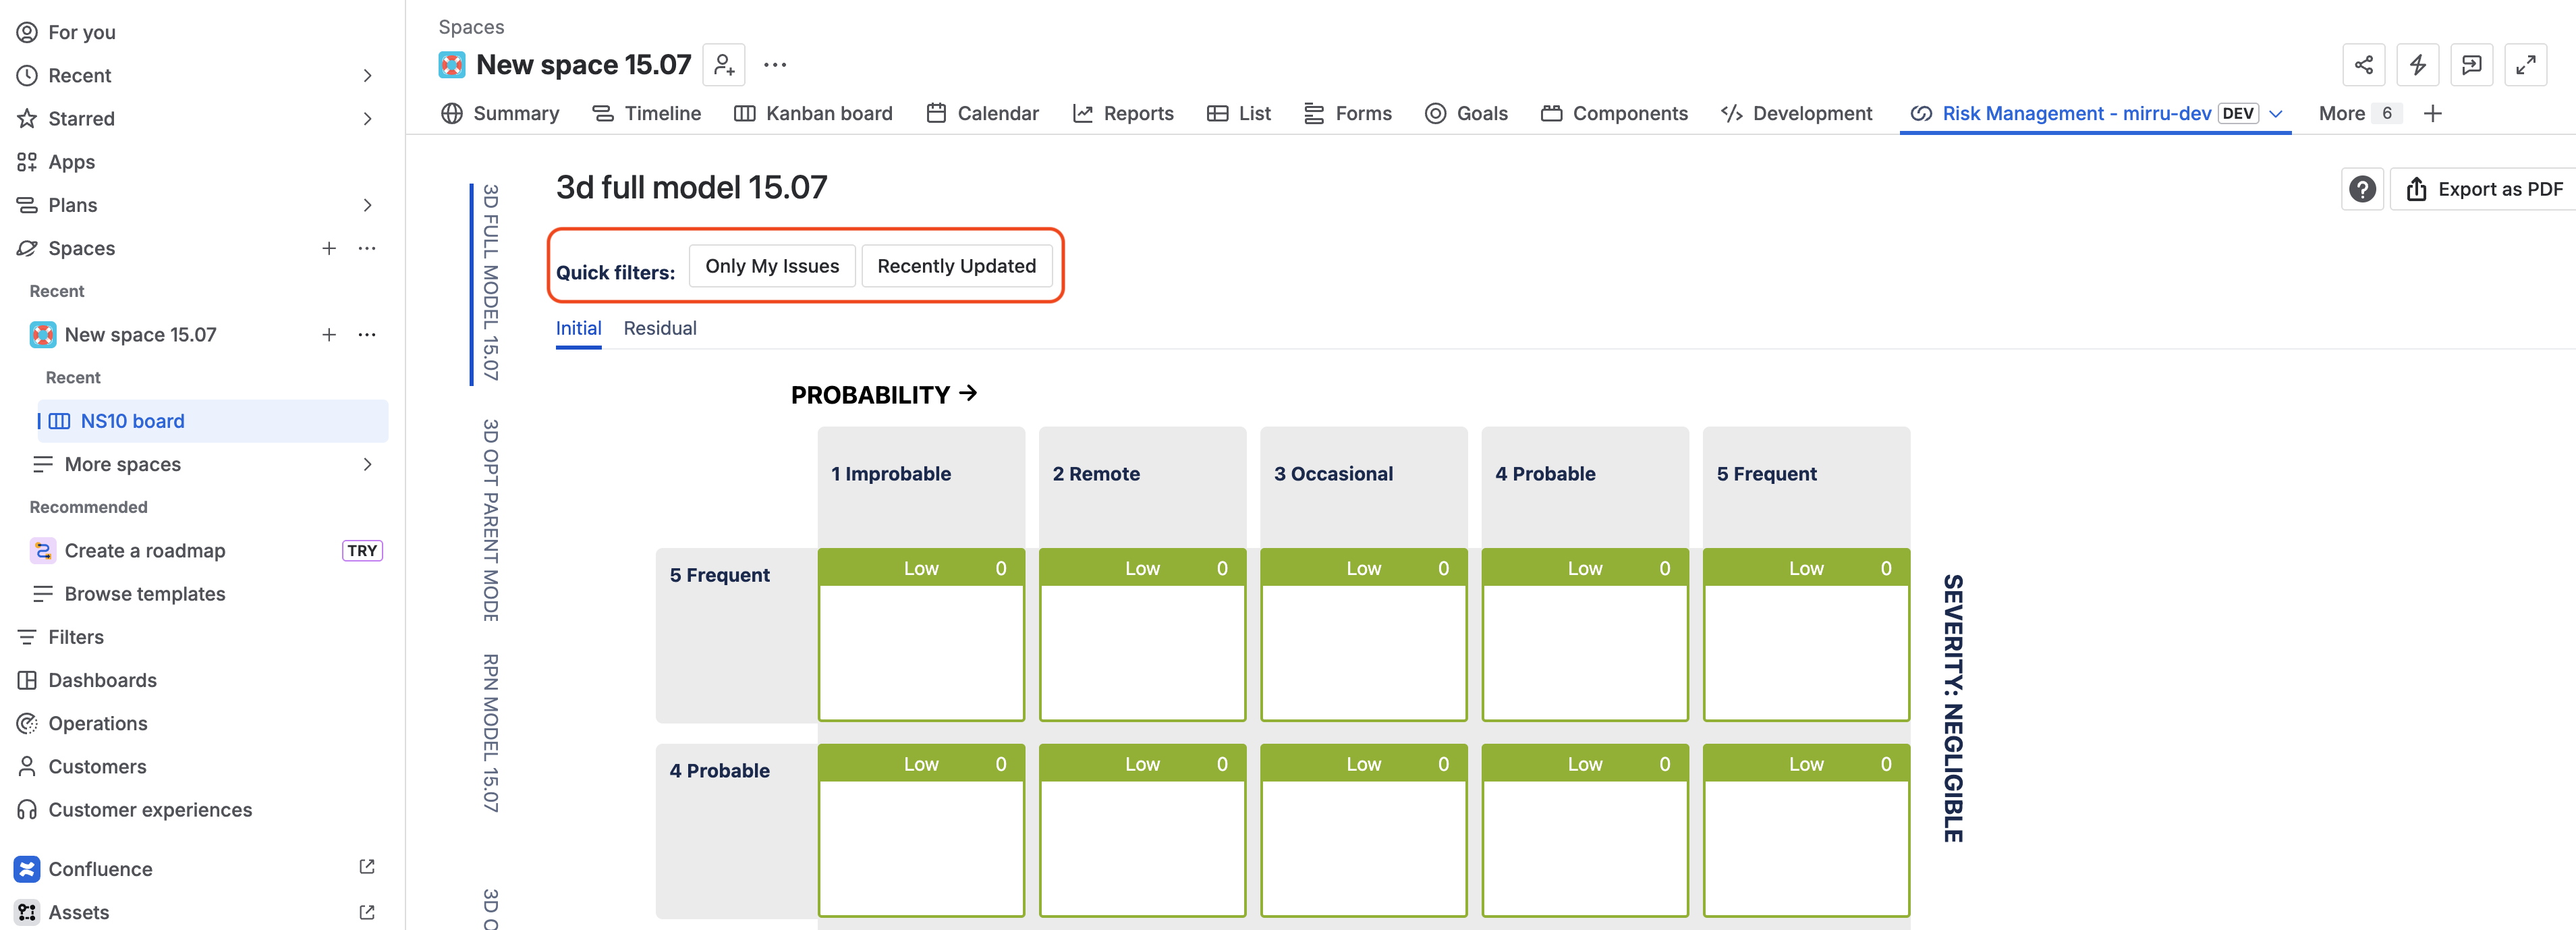
Task: Click New space 15.07 in sidebar
Action: pos(140,335)
